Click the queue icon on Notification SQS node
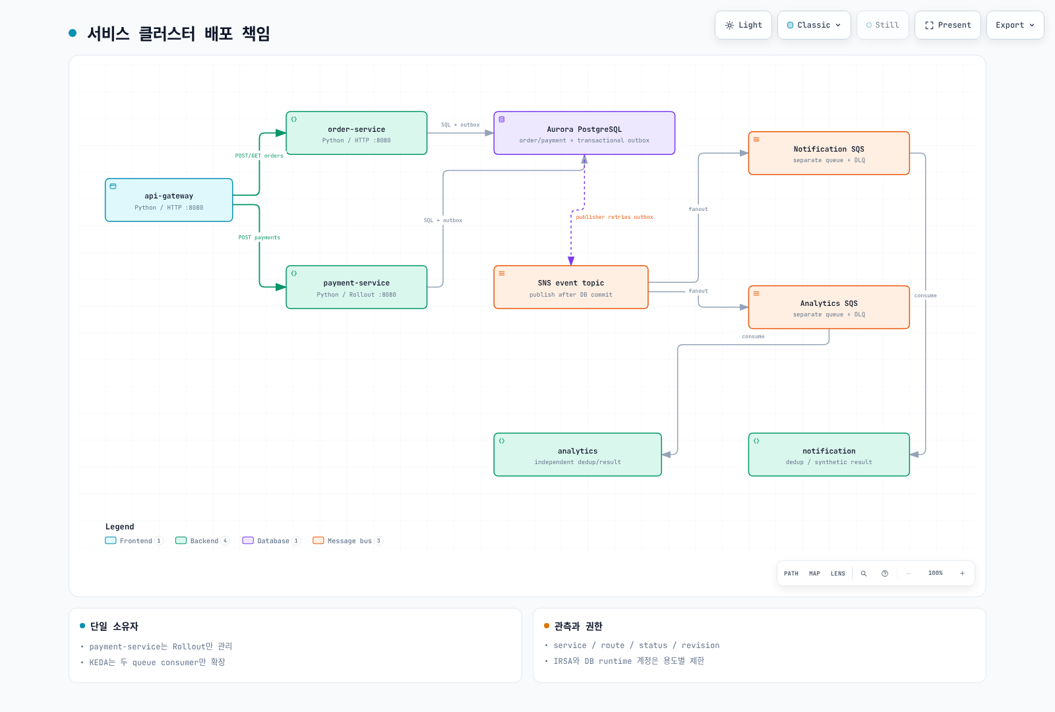1055x712 pixels. (x=756, y=139)
